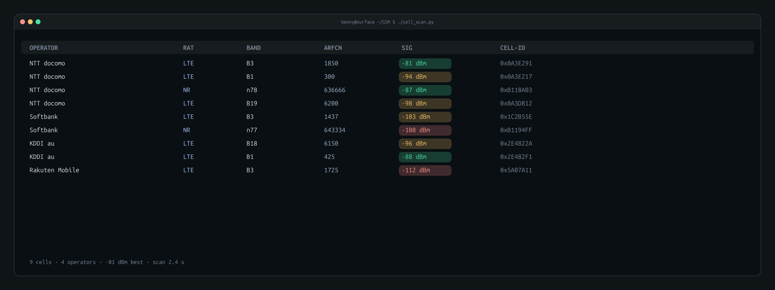
Task: Click cell ID 0x2E482F1
Action: pyautogui.click(x=516, y=157)
